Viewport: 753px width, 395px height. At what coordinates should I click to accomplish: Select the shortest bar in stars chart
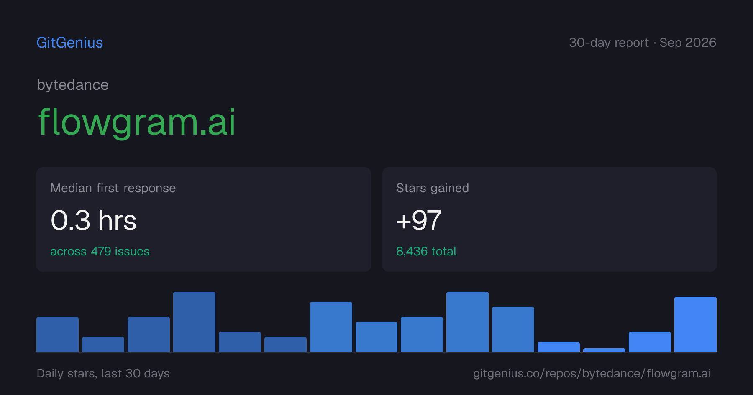(x=604, y=350)
